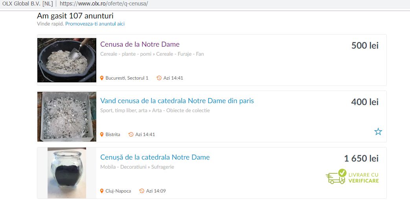Open 'Cenușă de la catedrala Notre Dame' listing

pyautogui.click(x=155, y=157)
